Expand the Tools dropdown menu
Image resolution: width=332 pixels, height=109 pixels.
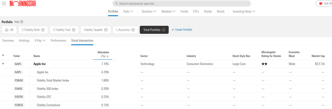128,12
